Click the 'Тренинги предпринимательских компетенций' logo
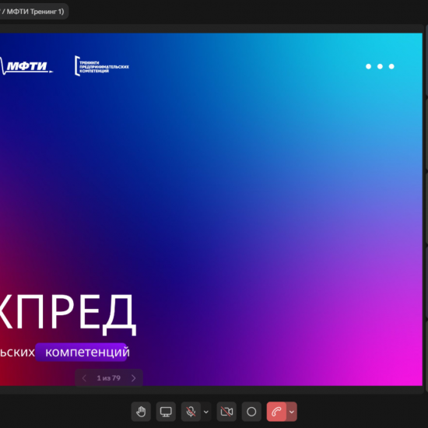428x428 pixels. 102,66
